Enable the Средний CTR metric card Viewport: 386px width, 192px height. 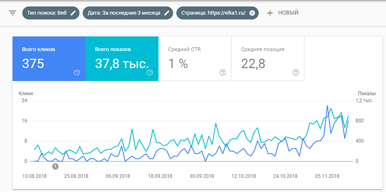point(195,58)
